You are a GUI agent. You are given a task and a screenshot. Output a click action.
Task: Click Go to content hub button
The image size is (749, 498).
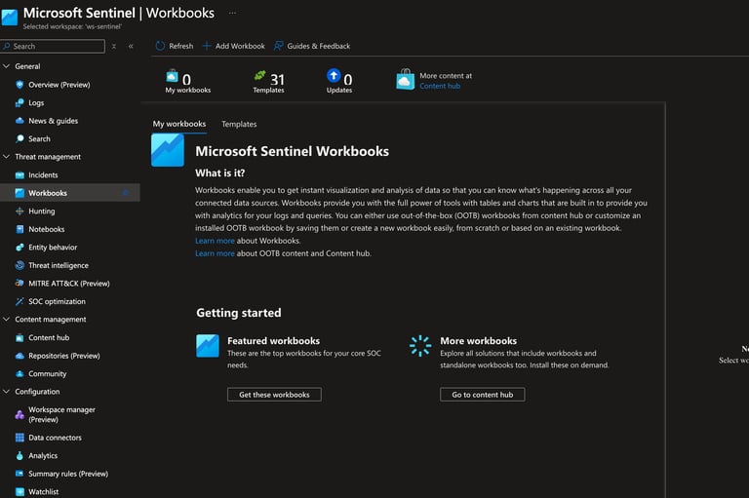click(483, 395)
